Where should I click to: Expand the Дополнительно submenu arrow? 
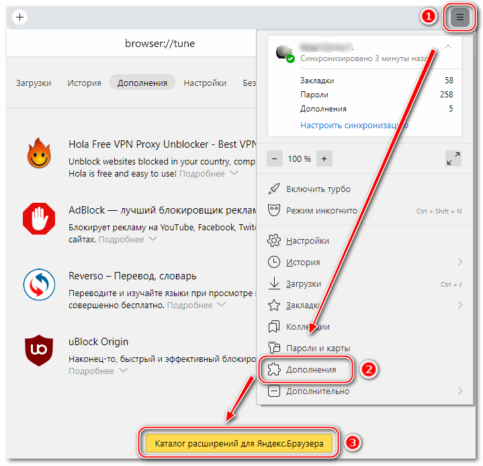tap(460, 391)
